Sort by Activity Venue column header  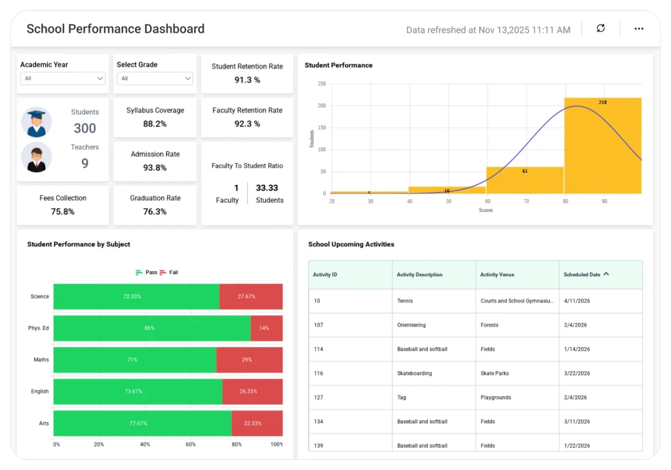point(517,274)
